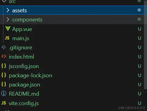
Task: Expand the components folder chevron
Action: pos(8,19)
